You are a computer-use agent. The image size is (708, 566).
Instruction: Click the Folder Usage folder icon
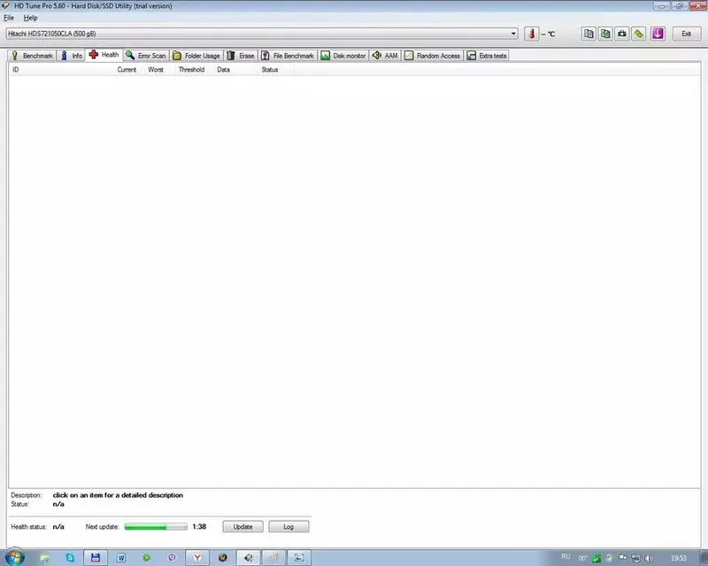pos(177,56)
